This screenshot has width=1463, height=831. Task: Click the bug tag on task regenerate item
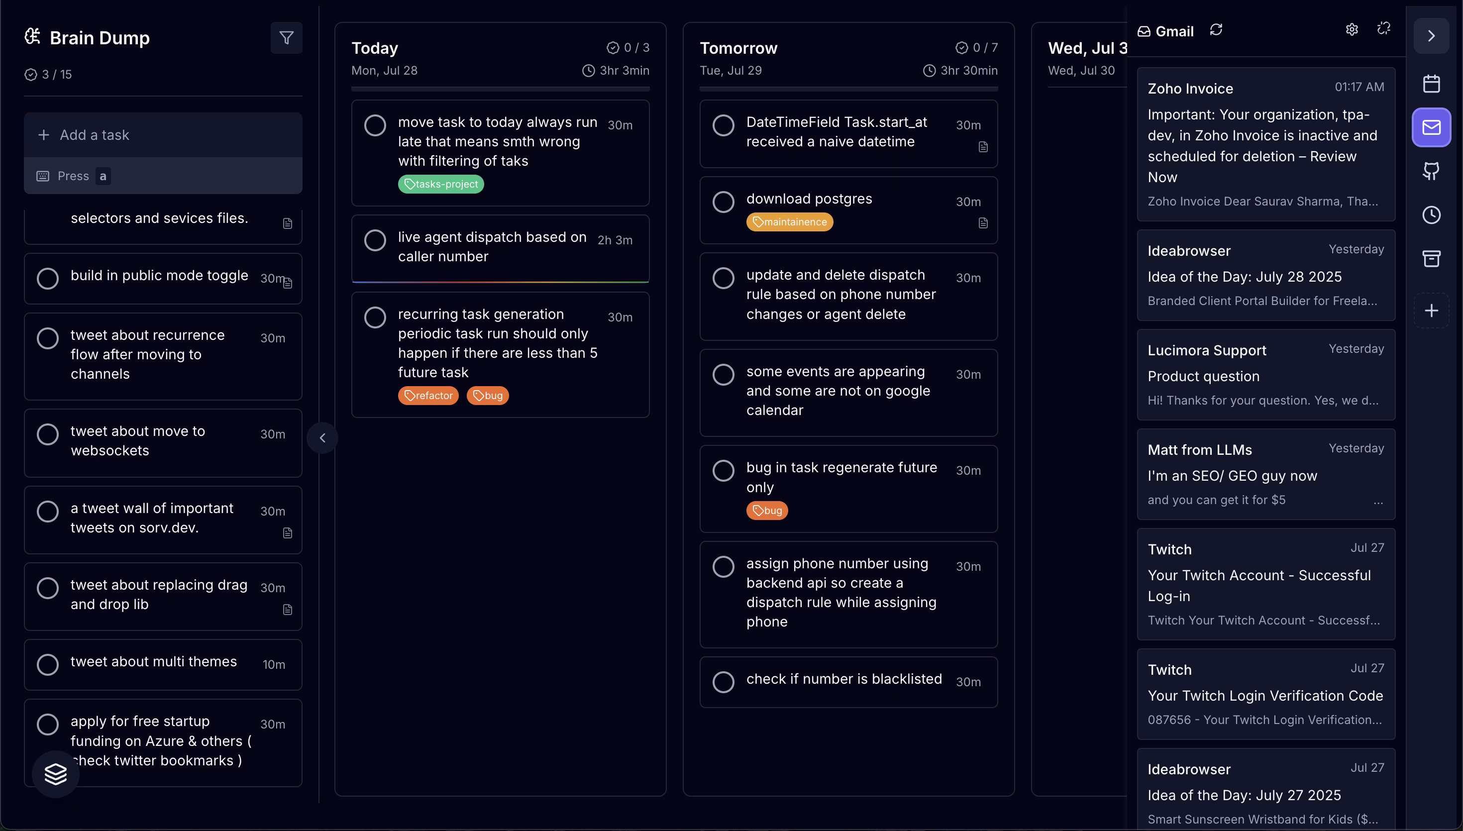(767, 510)
